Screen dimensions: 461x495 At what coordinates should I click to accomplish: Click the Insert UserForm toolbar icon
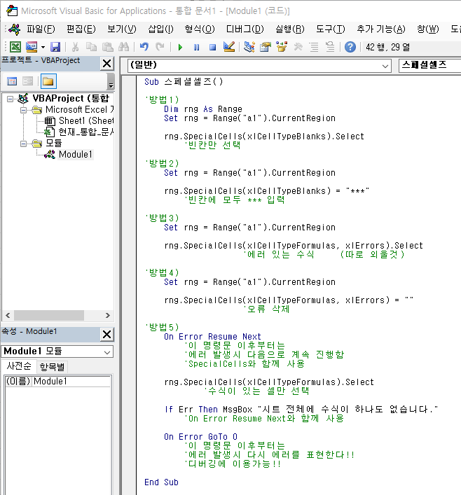[x=32, y=47]
